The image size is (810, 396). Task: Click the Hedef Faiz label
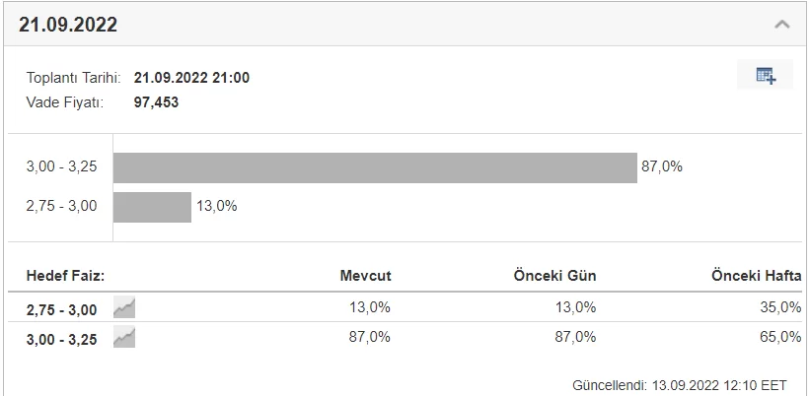coord(65,276)
